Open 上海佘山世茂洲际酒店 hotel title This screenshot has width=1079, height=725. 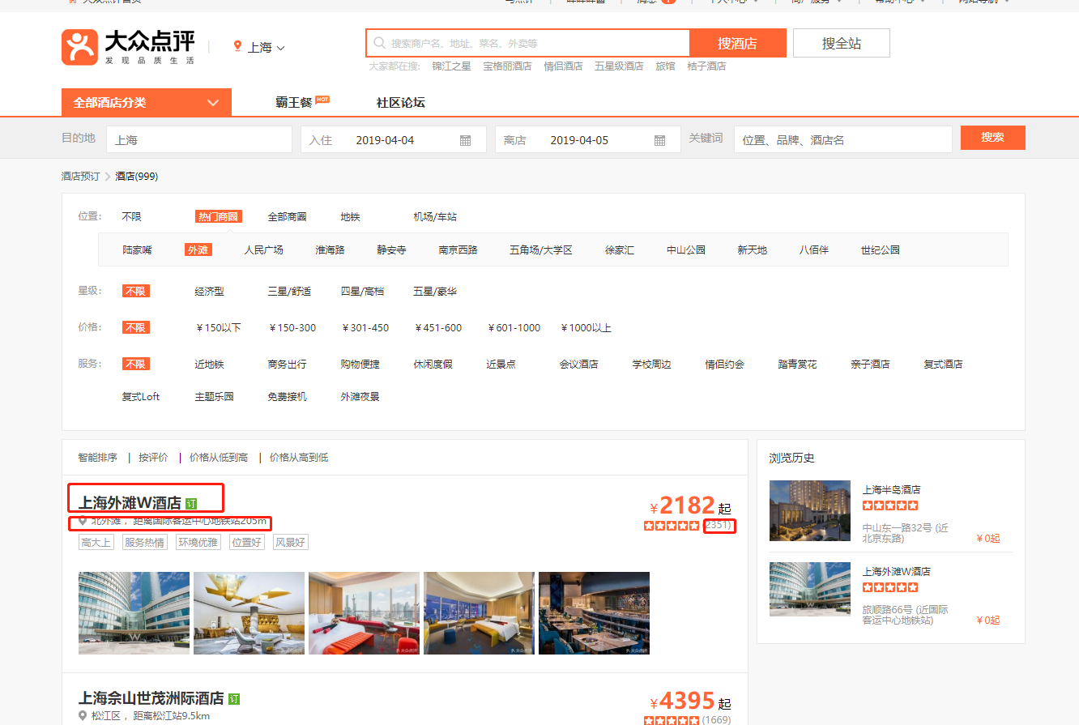[x=151, y=698]
